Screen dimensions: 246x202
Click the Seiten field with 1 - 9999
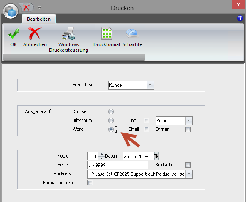click(x=118, y=165)
